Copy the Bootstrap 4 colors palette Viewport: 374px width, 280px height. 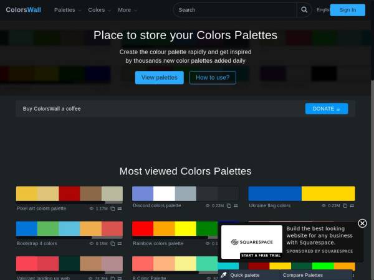113,243
